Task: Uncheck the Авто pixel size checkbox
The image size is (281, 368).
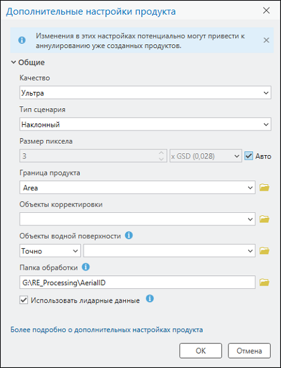Action: [249, 156]
